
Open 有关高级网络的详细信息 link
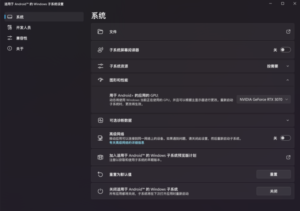pos(127,143)
